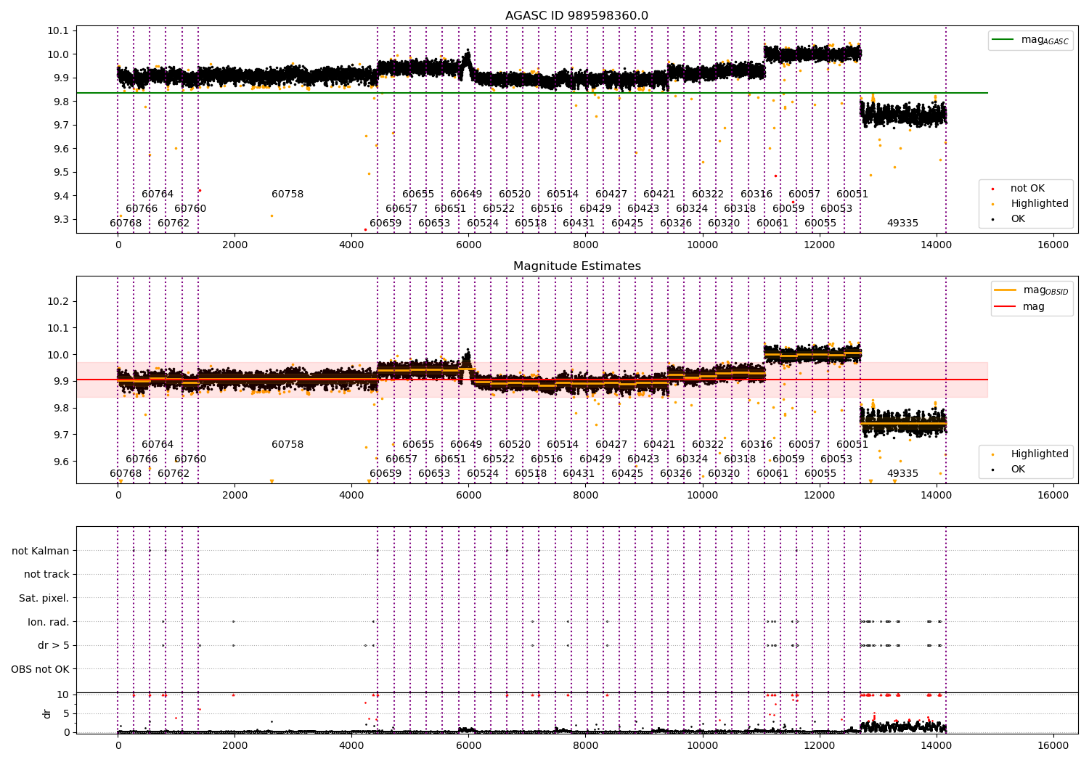The height and width of the screenshot is (762, 1089).
Task: Click y-axis tick 10 in the bottom panel
Action: [63, 695]
